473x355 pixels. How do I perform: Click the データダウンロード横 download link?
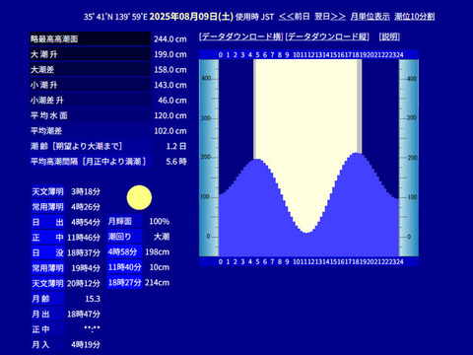click(241, 36)
